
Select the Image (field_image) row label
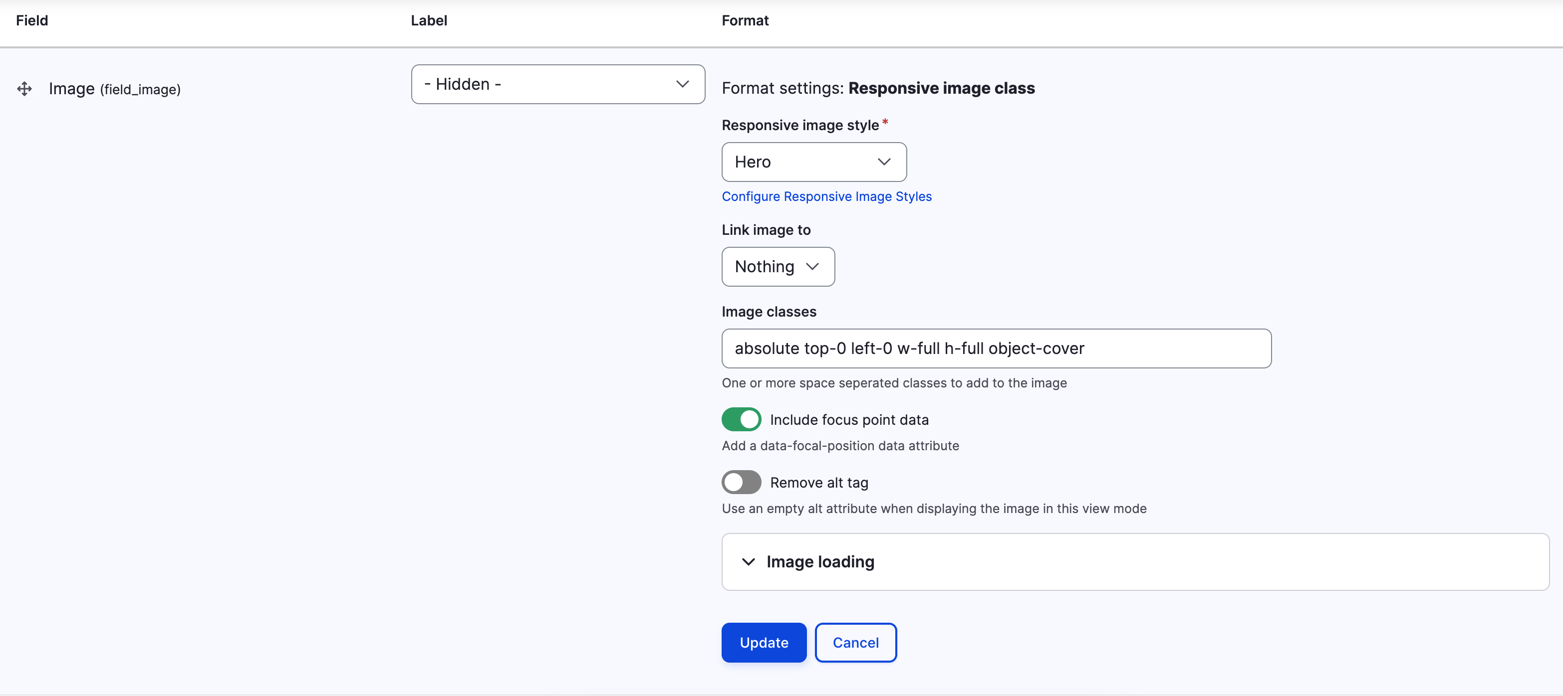tap(114, 89)
